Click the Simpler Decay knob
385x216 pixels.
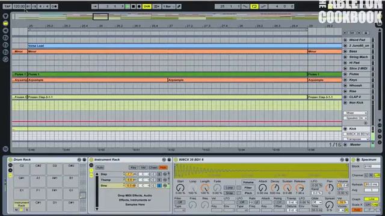(275, 188)
